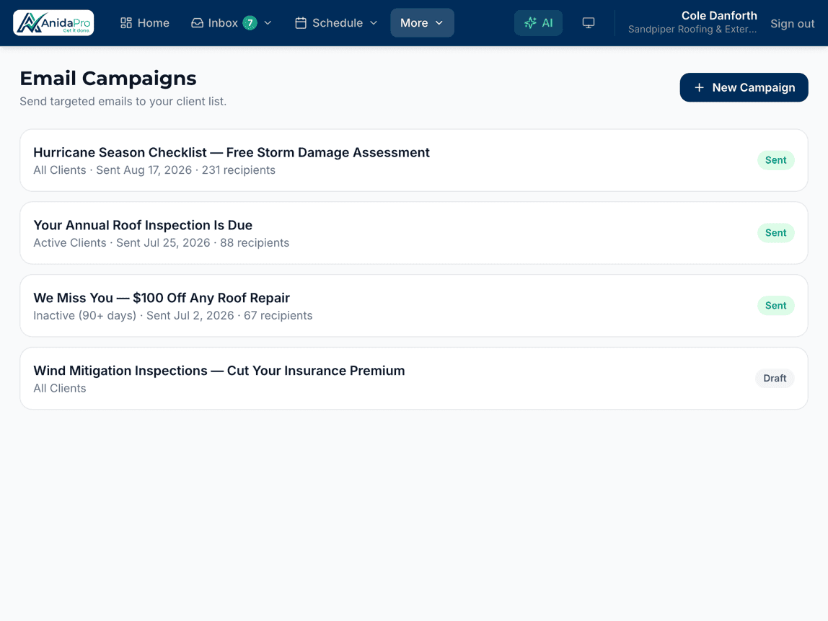Create a New Campaign

point(744,87)
